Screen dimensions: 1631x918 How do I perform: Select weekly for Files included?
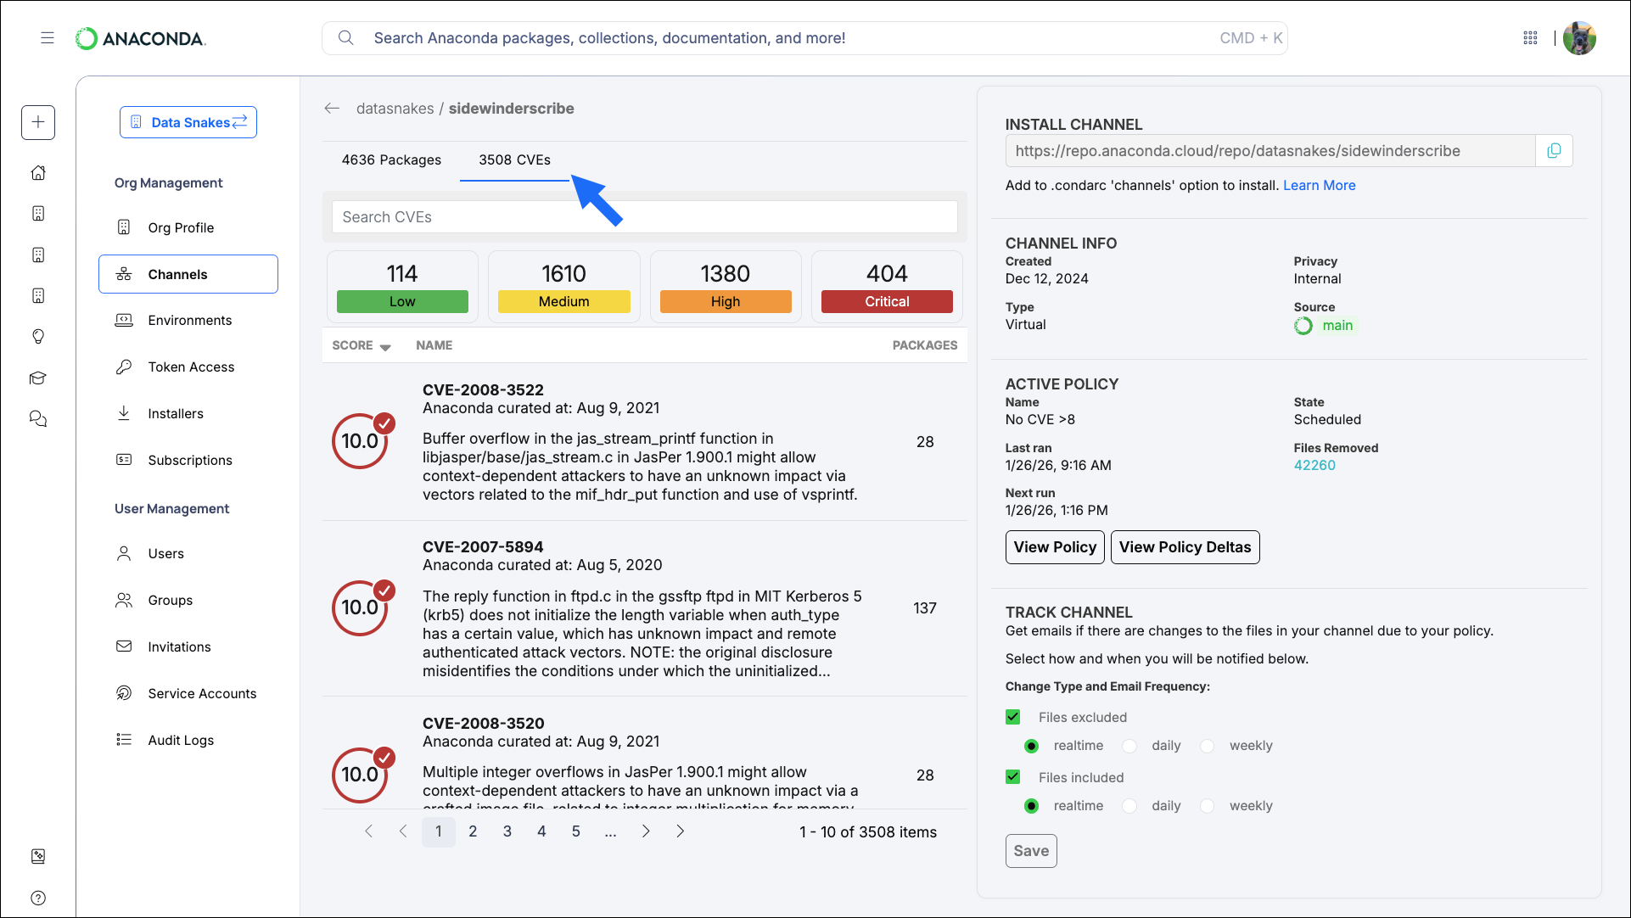[1208, 806]
